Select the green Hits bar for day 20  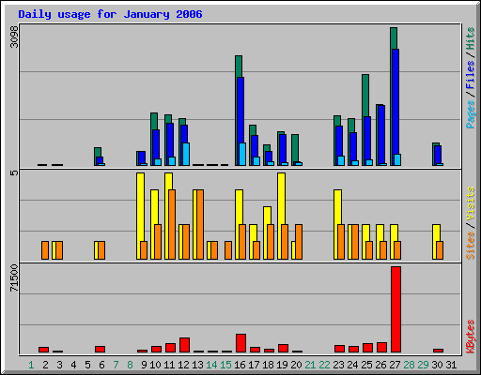[295, 148]
